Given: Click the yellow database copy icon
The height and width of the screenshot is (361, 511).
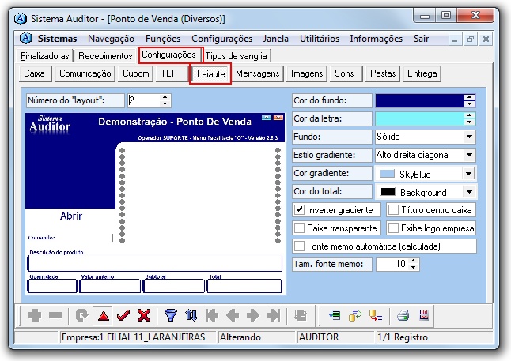Looking at the screenshot, I should tap(355, 315).
